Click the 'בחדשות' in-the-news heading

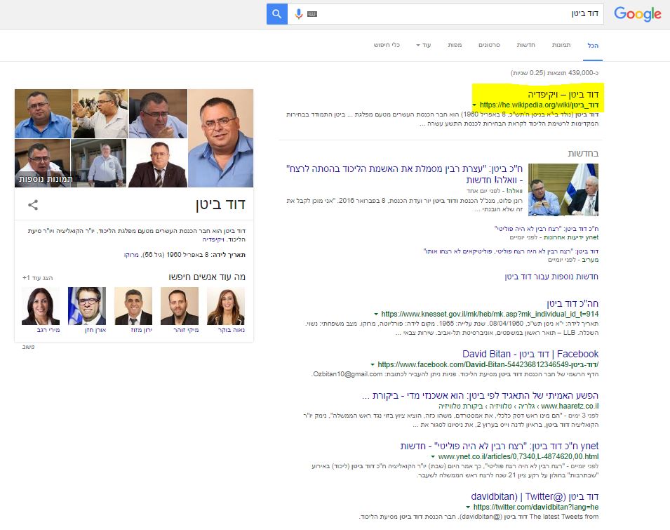tap(583, 154)
